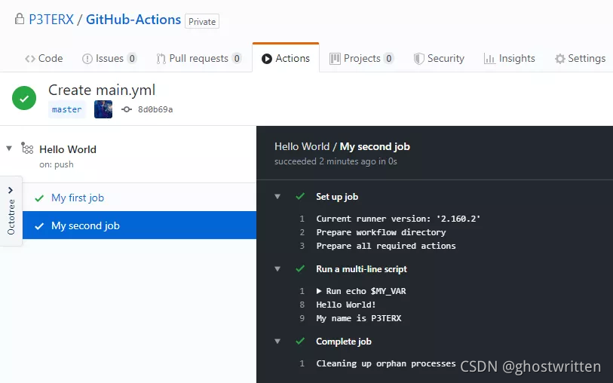
Task: Click the Set up job step title
Action: tap(337, 197)
